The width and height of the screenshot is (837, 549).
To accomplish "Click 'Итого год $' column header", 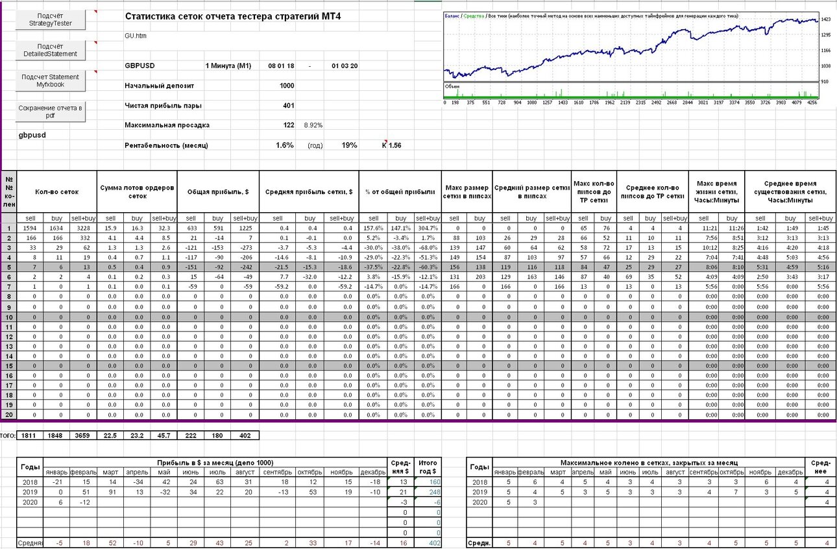I will [428, 467].
